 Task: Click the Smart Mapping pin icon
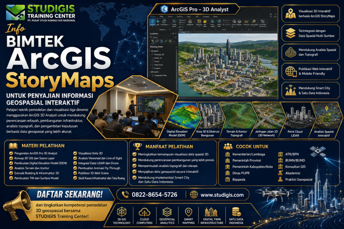click(188, 212)
